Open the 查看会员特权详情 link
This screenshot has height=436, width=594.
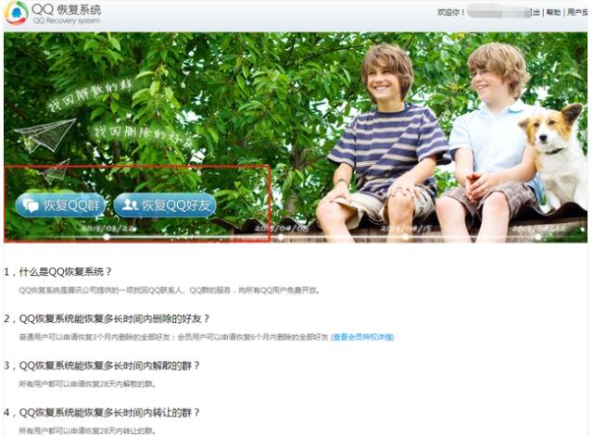363,337
